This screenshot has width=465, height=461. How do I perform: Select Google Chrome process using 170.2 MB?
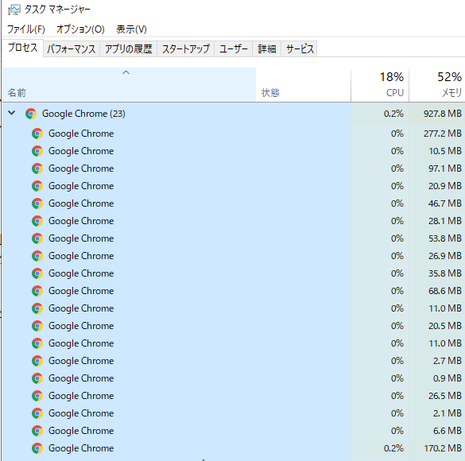[x=234, y=448]
